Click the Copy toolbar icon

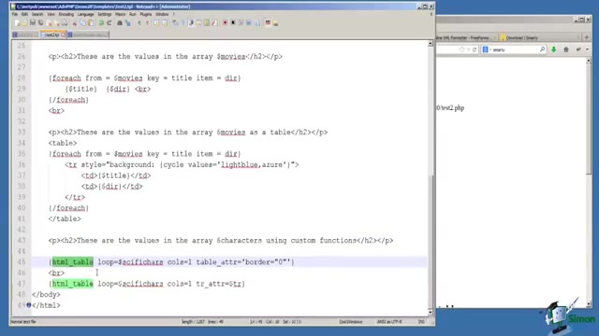coord(82,23)
